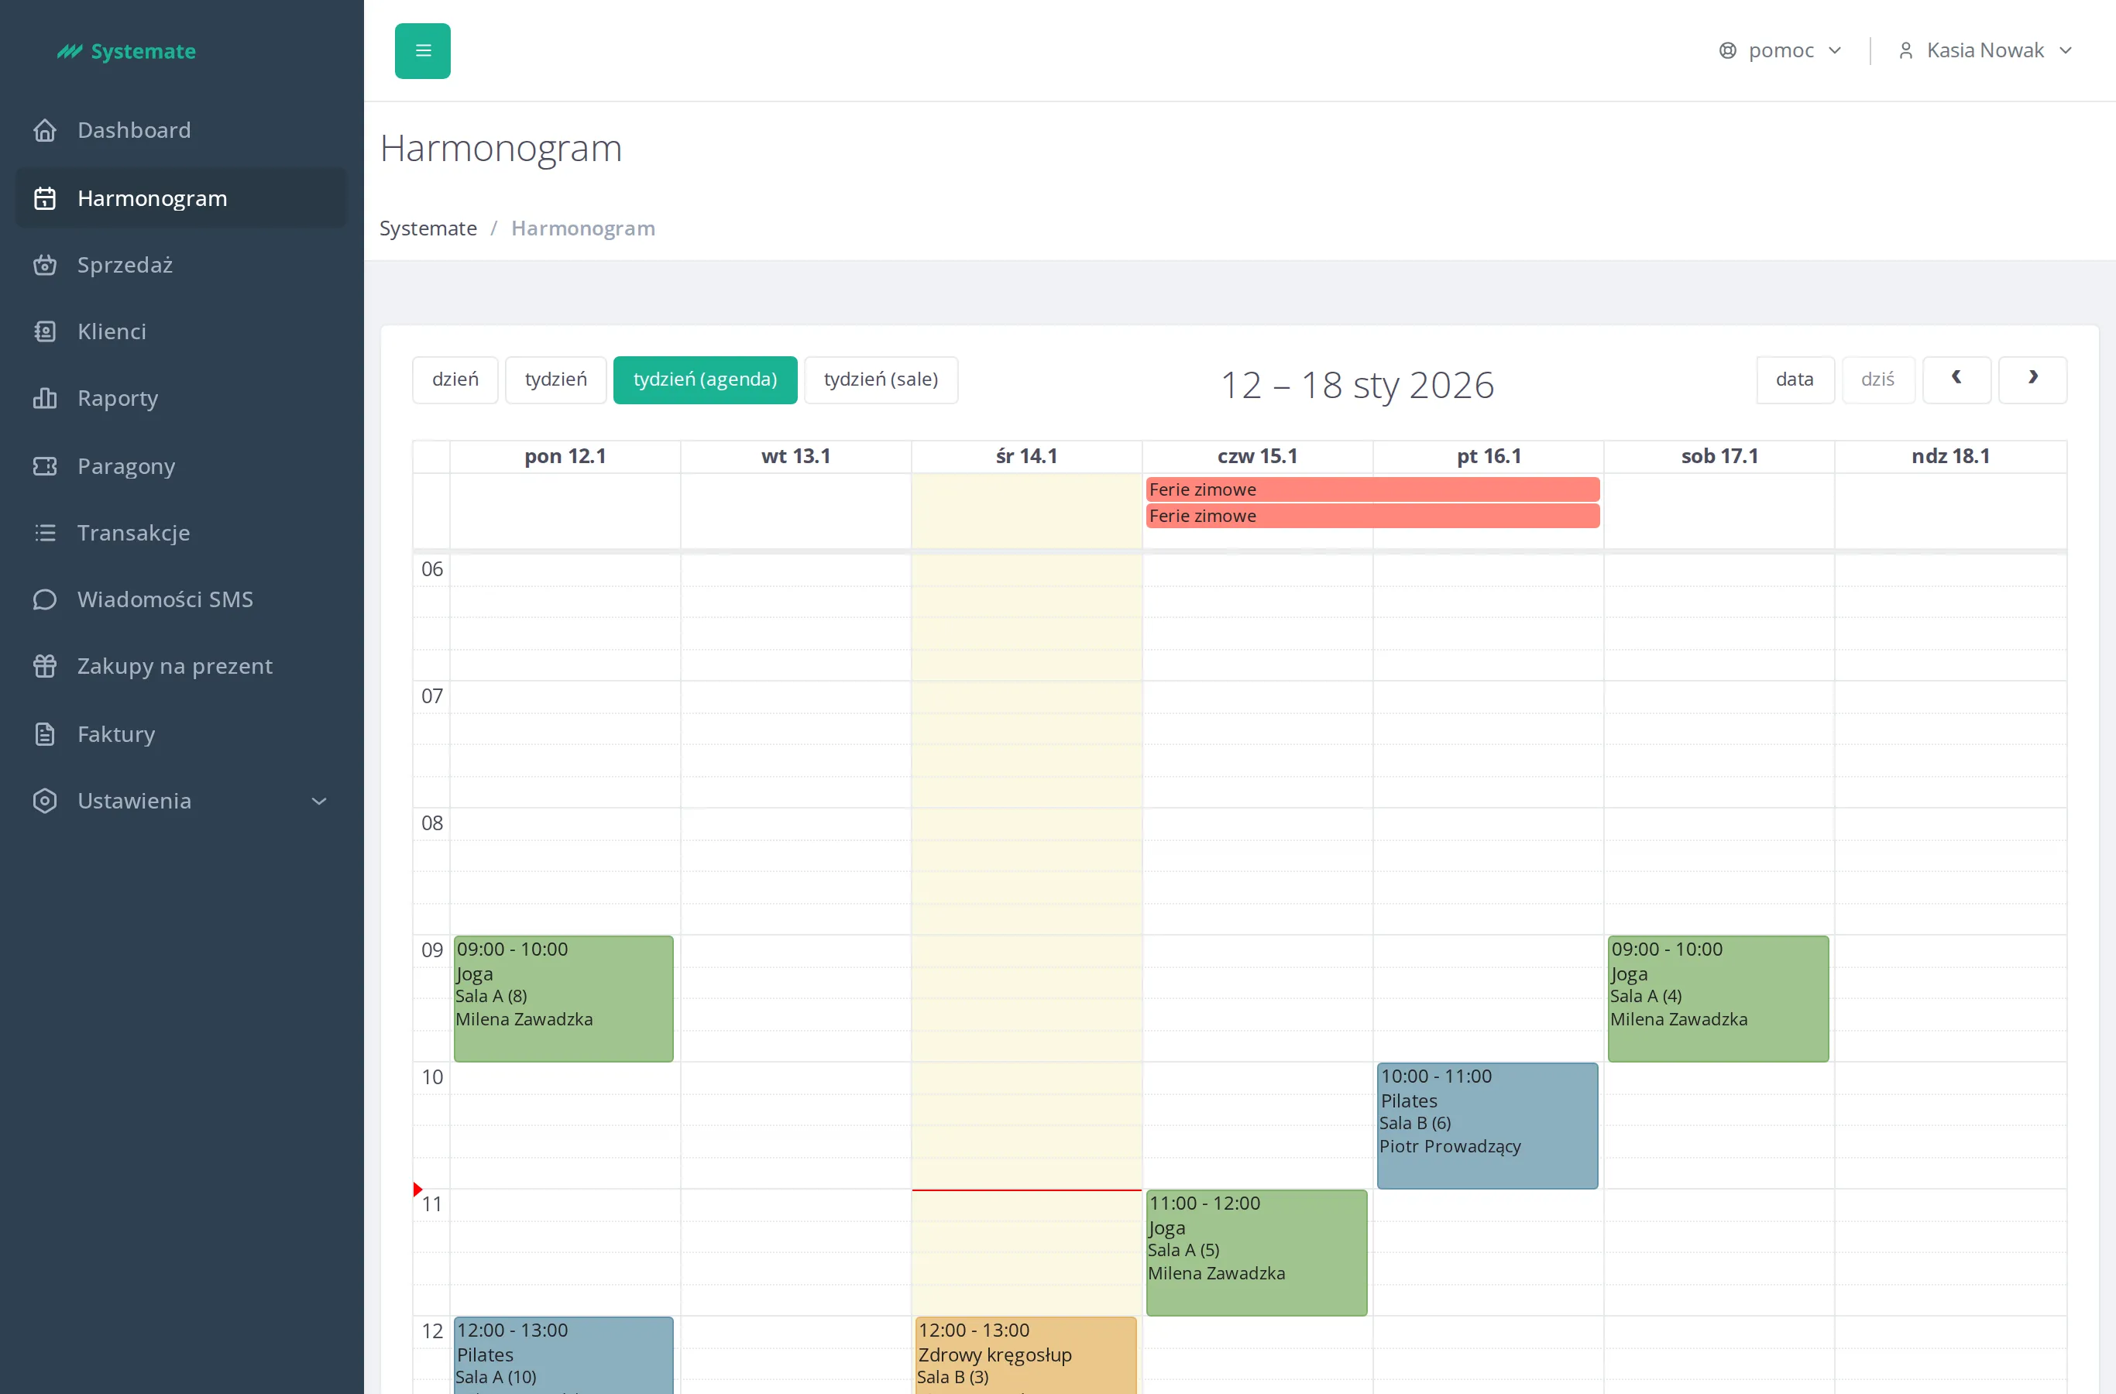Image resolution: width=2116 pixels, height=1394 pixels.
Task: Open Saturday 09:00 Joga Sala A (4)
Action: tap(1718, 998)
